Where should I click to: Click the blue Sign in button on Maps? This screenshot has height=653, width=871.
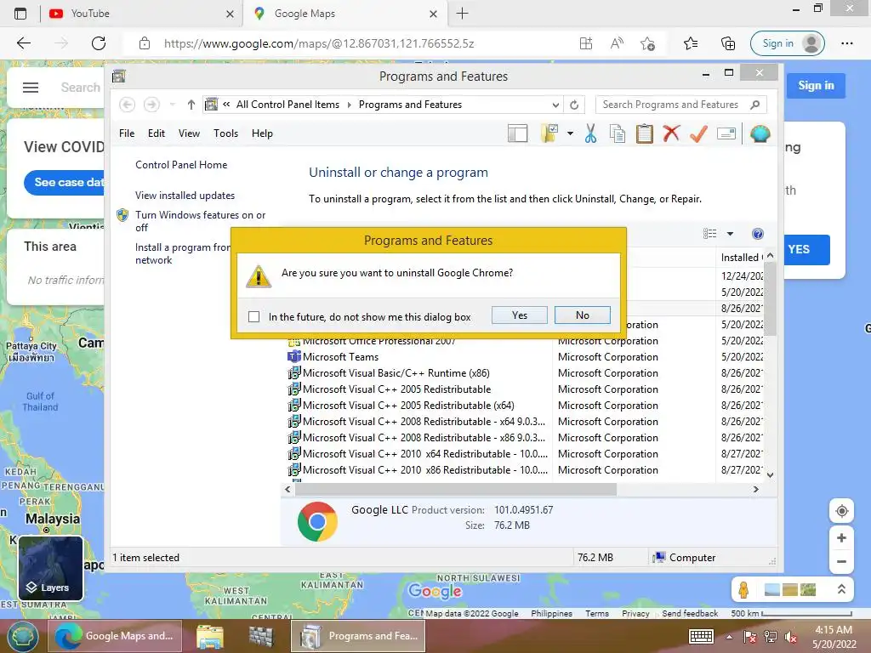(x=816, y=86)
